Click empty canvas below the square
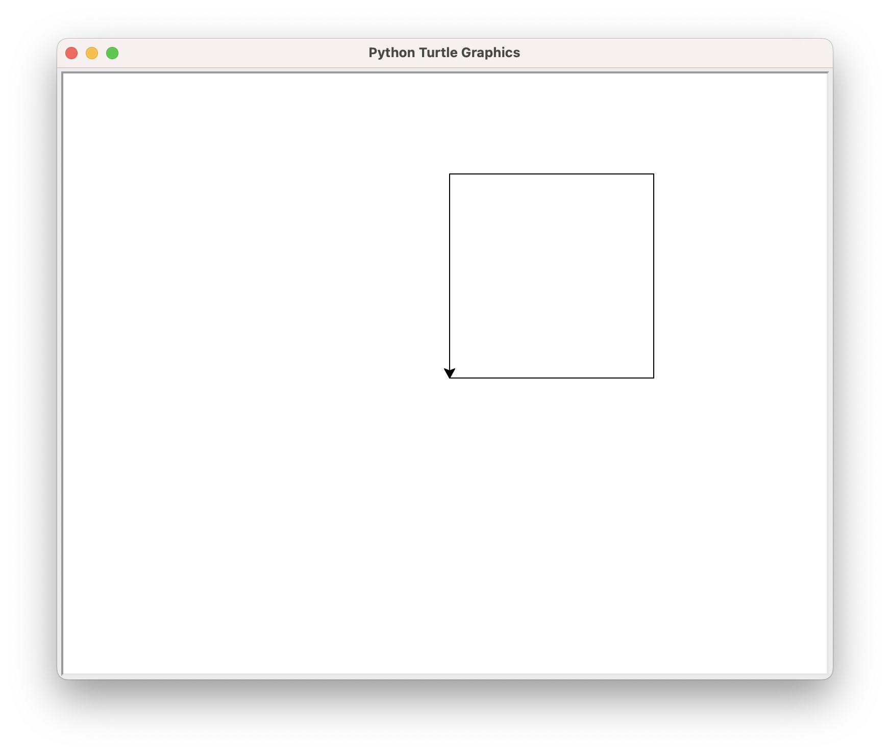Screen dimensions: 890x755 pyautogui.click(x=552, y=510)
